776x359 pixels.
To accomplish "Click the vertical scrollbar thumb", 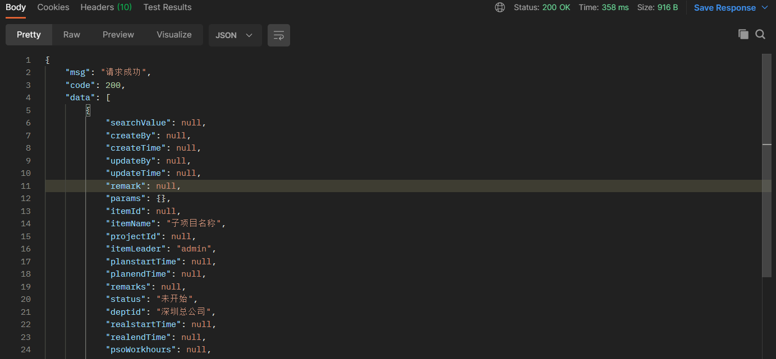I will [x=766, y=165].
